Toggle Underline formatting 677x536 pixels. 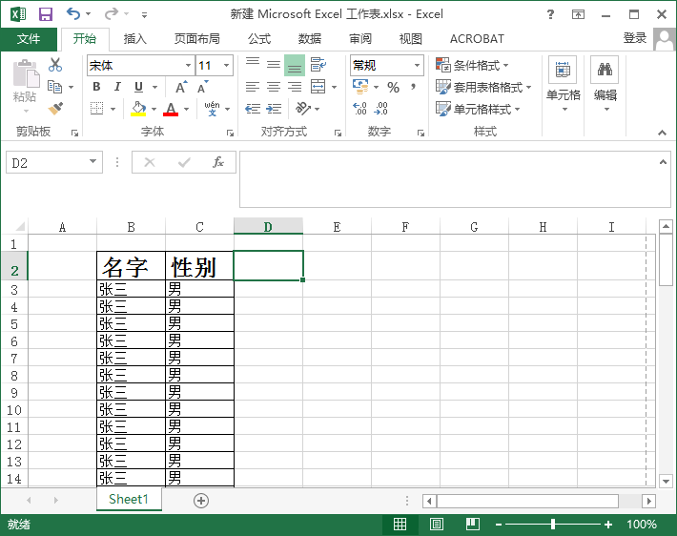click(138, 87)
